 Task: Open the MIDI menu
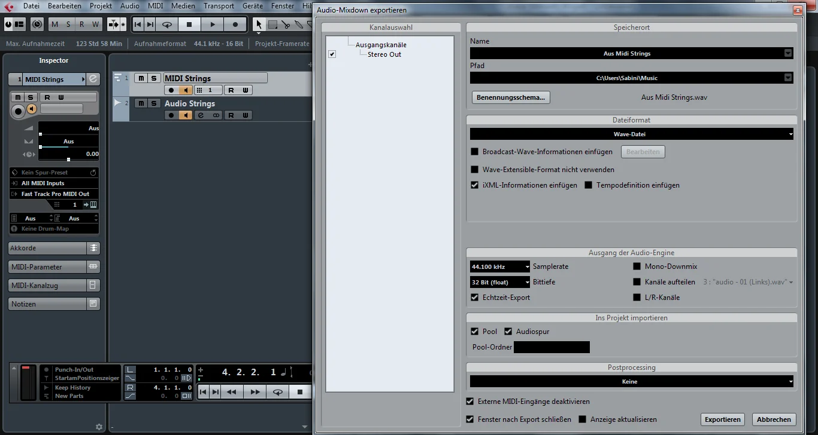click(155, 6)
